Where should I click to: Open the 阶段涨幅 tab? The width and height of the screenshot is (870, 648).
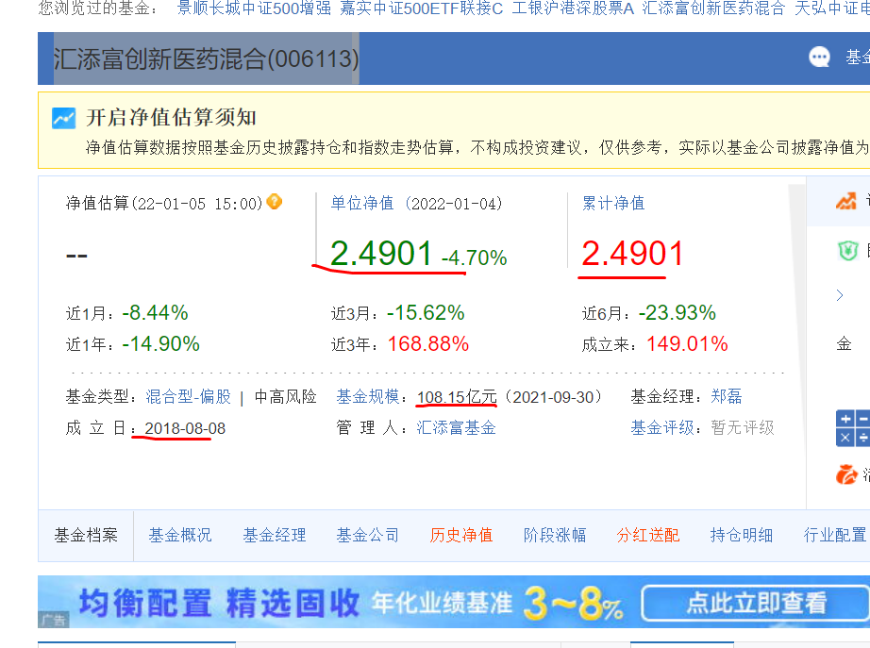[555, 536]
